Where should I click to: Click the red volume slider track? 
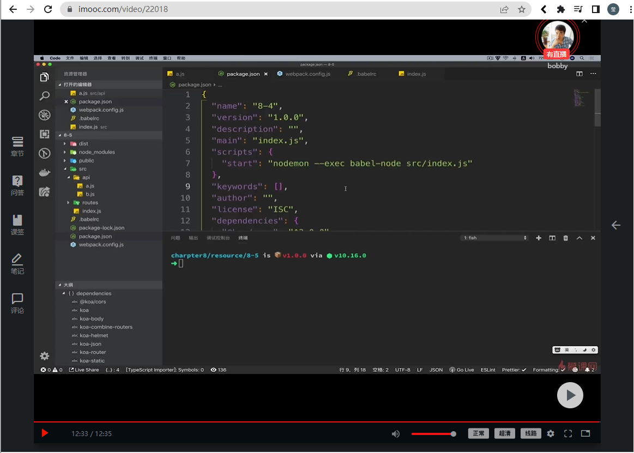click(x=432, y=433)
